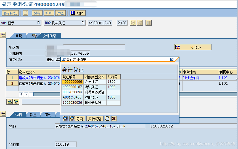Select profit center document 0002858694

coord(72,92)
